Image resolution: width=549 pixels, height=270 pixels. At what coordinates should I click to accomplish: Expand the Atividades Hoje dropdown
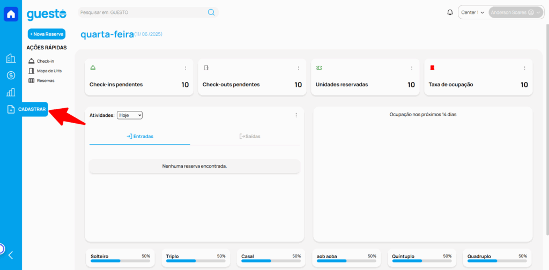click(130, 115)
